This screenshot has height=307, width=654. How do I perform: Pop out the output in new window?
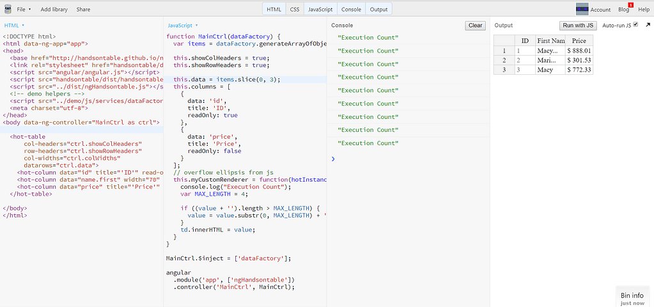tap(647, 25)
